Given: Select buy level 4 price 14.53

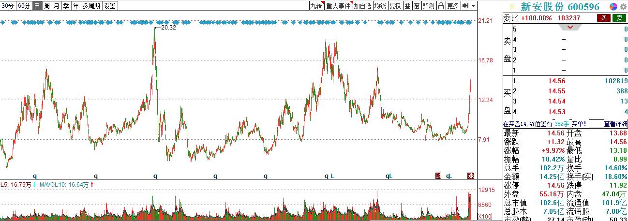Looking at the screenshot, I should 557,112.
